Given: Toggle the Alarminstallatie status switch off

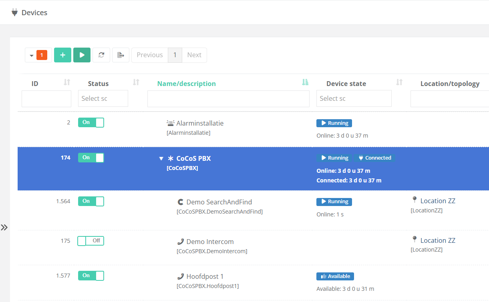Looking at the screenshot, I should click(x=91, y=122).
